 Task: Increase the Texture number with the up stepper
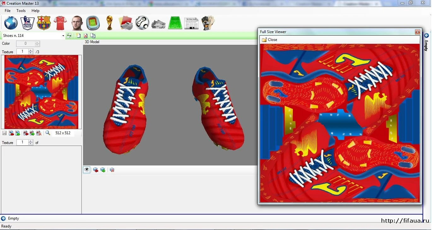click(30, 50)
